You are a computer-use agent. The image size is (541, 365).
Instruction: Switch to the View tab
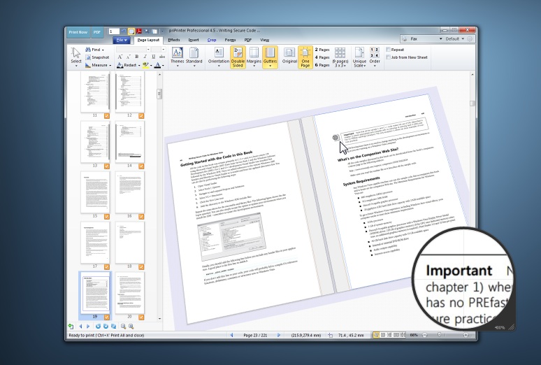[x=265, y=40]
